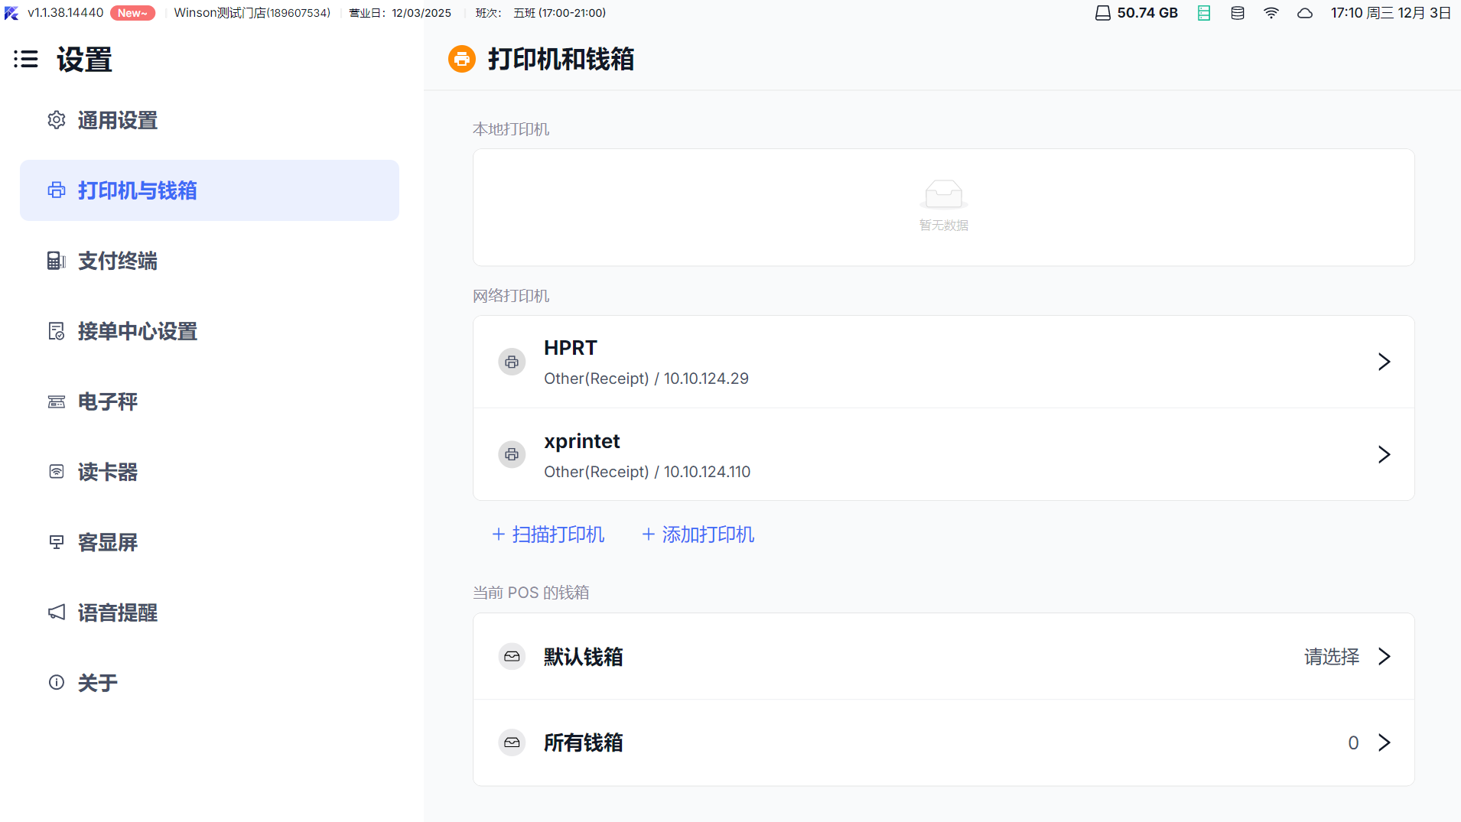This screenshot has width=1461, height=822.
Task: Click the 扫描打印机 link
Action: click(548, 534)
